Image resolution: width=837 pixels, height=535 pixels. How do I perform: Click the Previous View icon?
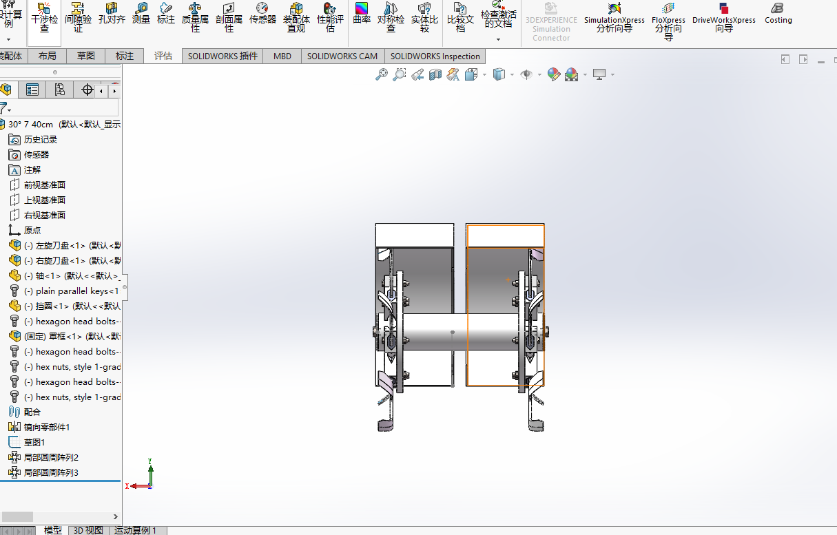click(x=417, y=74)
